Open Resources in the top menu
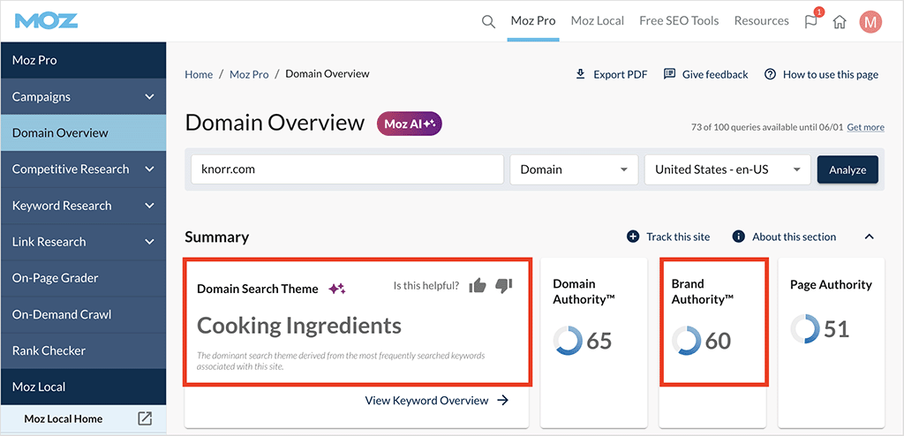Image resolution: width=904 pixels, height=436 pixels. pos(761,21)
